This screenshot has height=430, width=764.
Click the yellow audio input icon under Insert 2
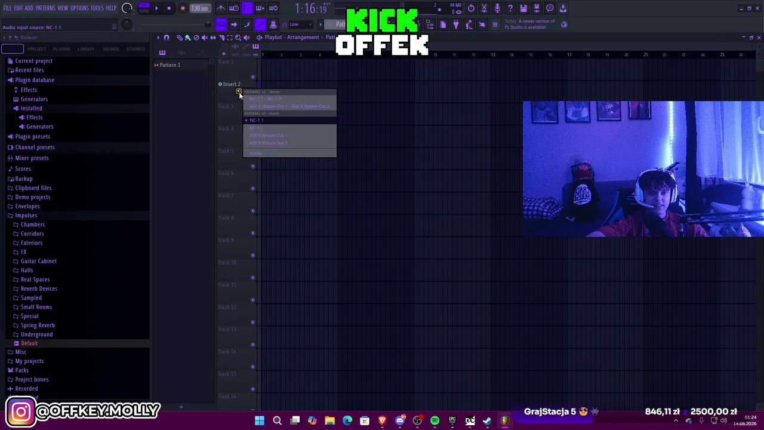coord(238,91)
